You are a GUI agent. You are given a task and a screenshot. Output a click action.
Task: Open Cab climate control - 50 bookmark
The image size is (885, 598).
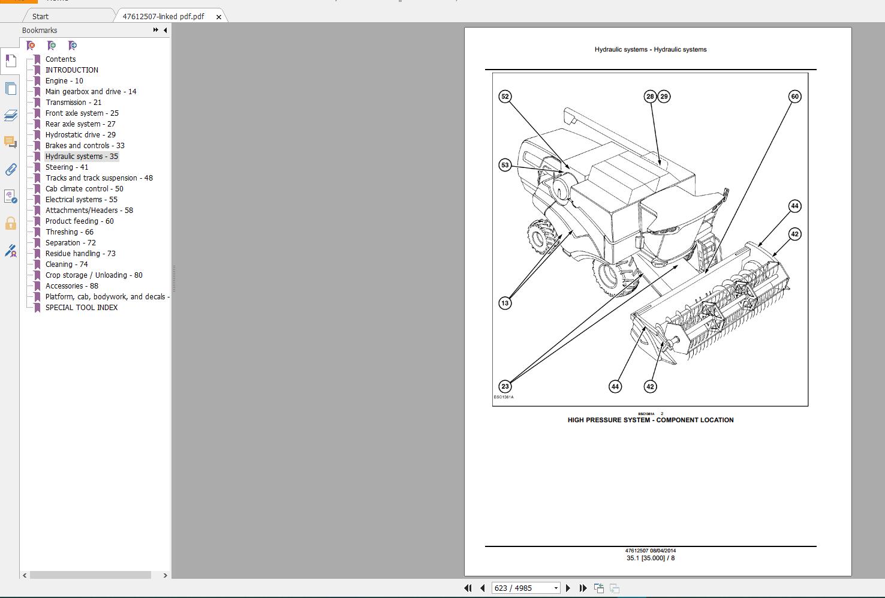point(85,188)
